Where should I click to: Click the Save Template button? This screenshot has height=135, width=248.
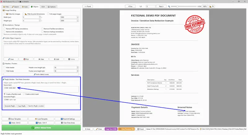click(x=15, y=119)
